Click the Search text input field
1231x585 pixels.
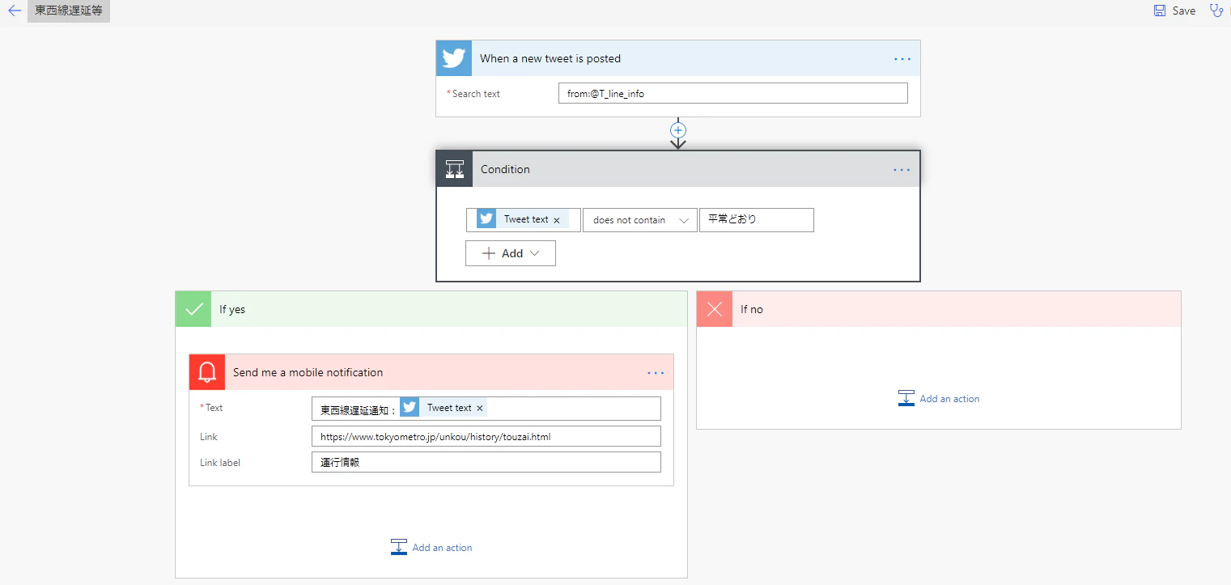point(733,93)
